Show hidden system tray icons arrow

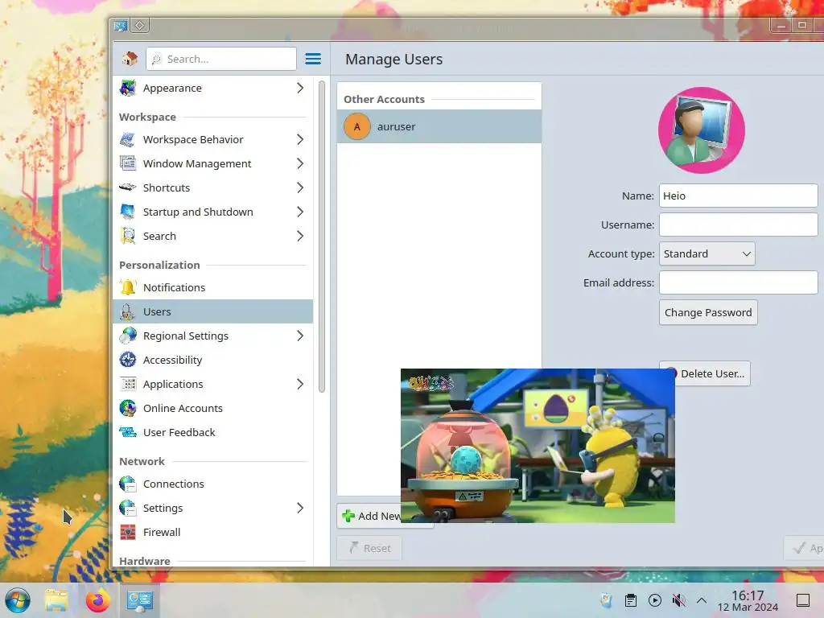pyautogui.click(x=702, y=600)
